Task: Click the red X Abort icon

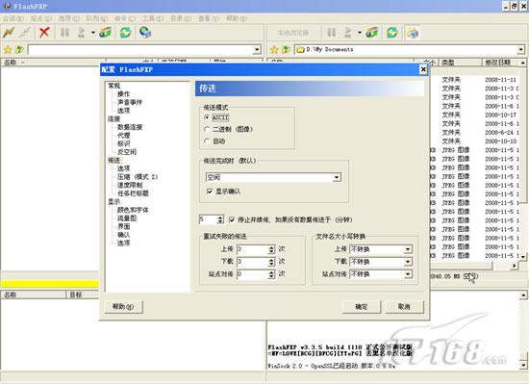Action: click(x=44, y=33)
